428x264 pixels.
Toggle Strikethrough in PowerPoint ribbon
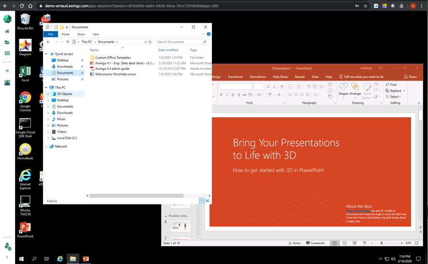[245, 94]
